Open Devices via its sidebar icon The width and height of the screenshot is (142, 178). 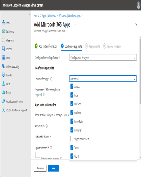tap(4, 49)
